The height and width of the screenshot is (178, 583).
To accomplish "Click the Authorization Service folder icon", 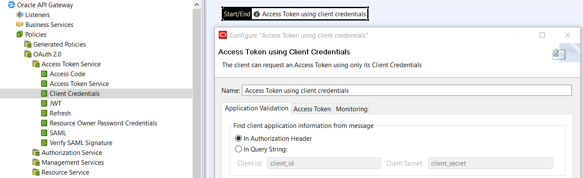I will (x=36, y=153).
